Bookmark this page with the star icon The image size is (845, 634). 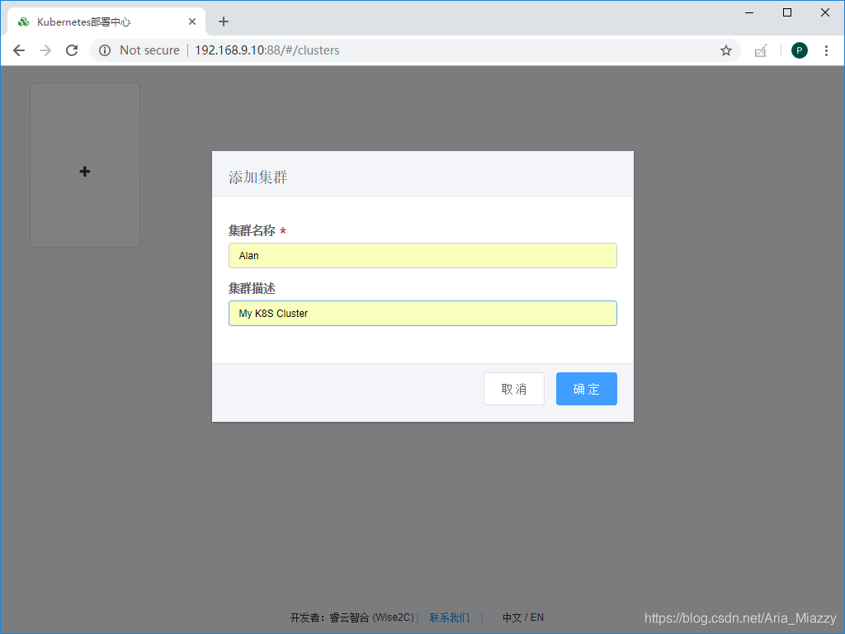[x=726, y=50]
